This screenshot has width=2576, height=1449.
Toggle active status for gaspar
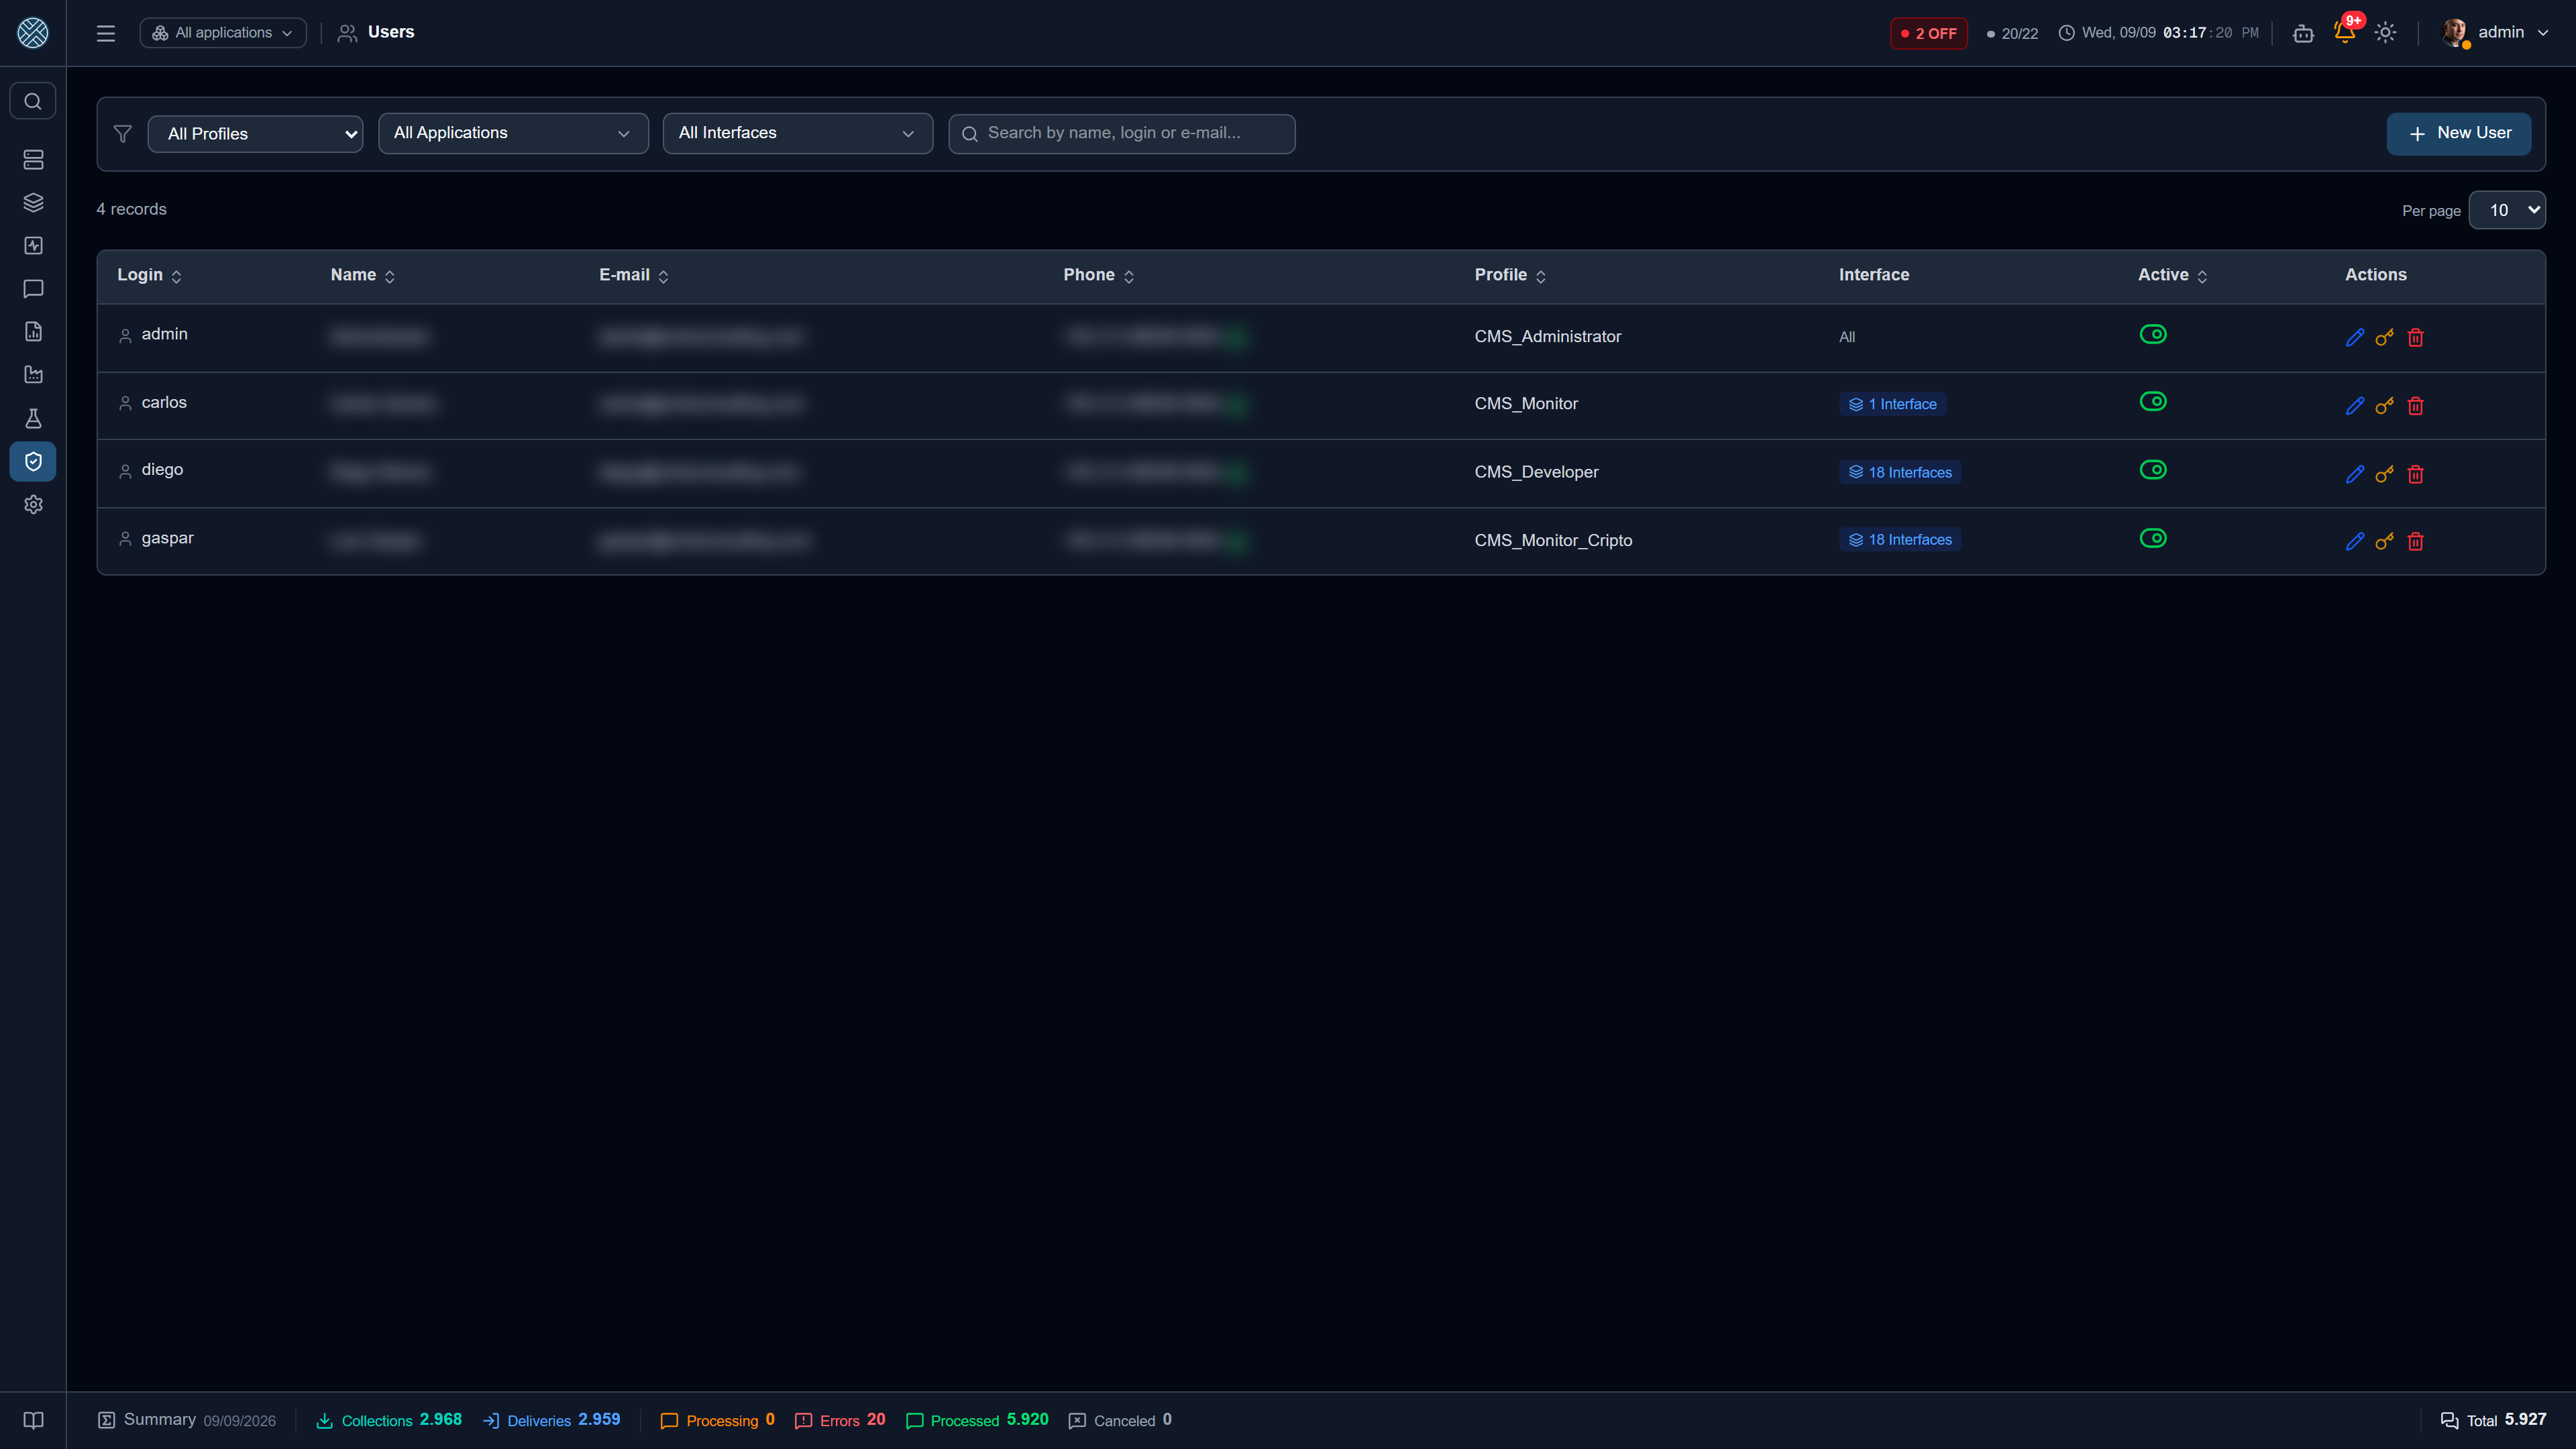[x=2153, y=538]
